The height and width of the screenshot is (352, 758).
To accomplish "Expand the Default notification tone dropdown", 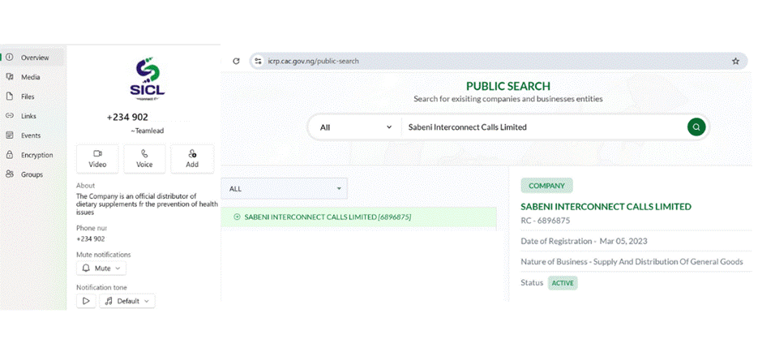I will pyautogui.click(x=127, y=301).
